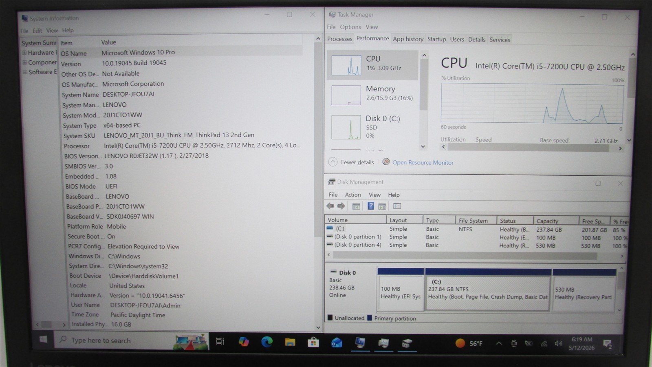Open the notification center icon
The width and height of the screenshot is (652, 367).
(x=608, y=344)
